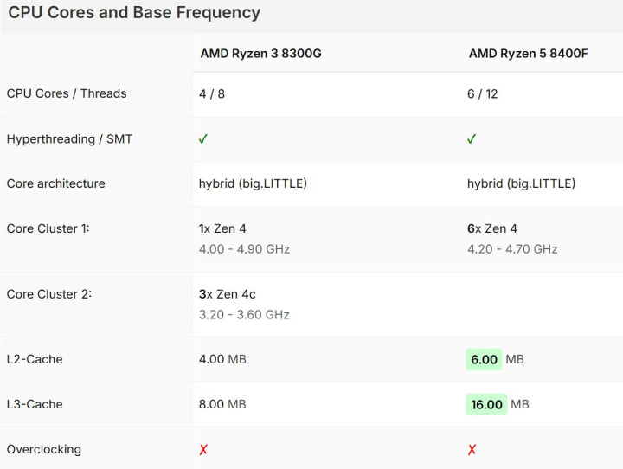Click the Overclocking row label
623x469 pixels.
43,449
